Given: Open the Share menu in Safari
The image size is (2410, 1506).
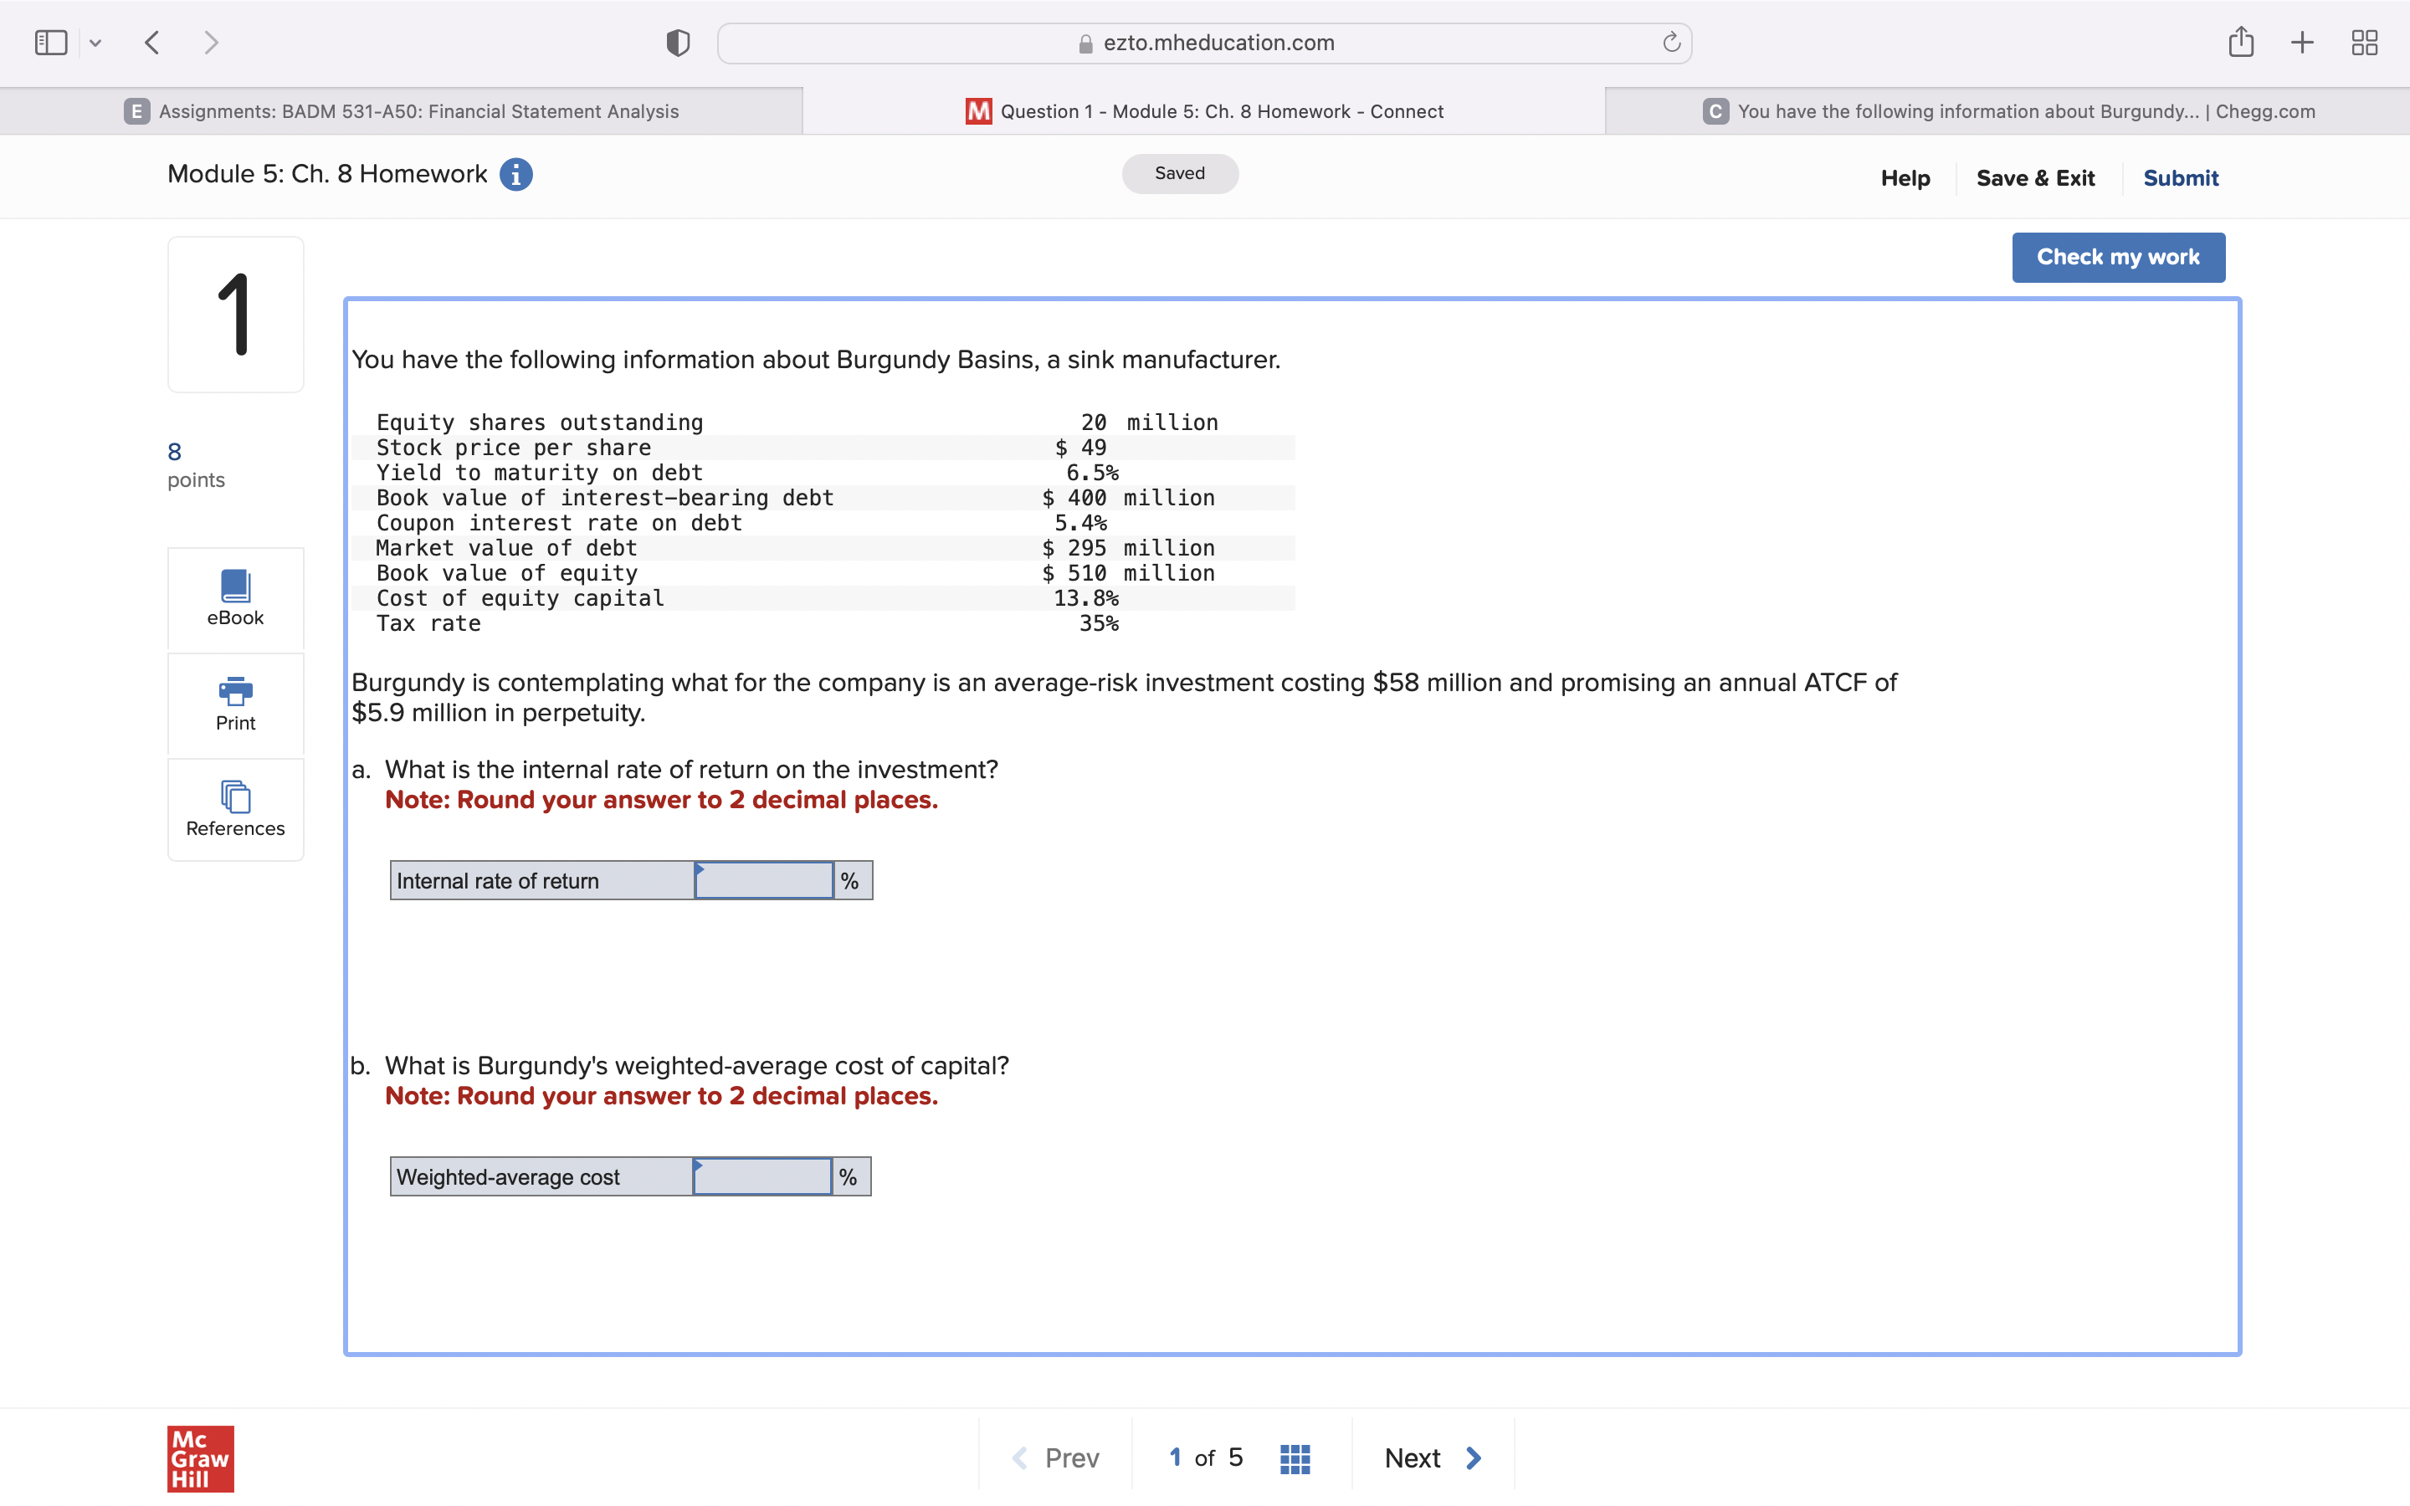Looking at the screenshot, I should (x=2241, y=42).
